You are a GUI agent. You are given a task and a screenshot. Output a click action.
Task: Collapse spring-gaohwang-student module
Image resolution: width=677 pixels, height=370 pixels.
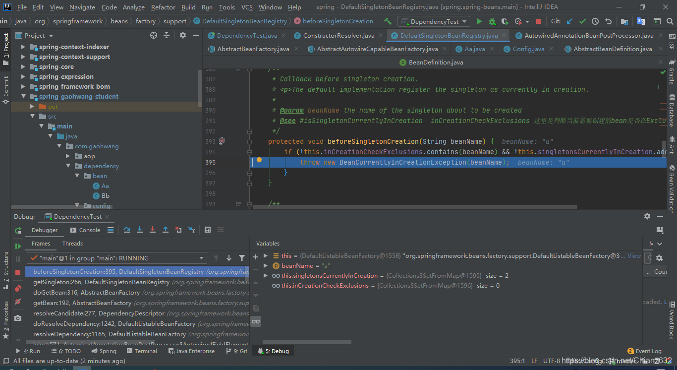pos(23,97)
